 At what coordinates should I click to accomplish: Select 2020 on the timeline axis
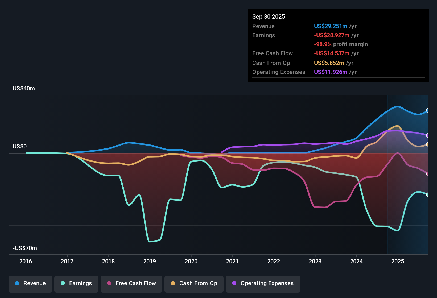[191, 261]
